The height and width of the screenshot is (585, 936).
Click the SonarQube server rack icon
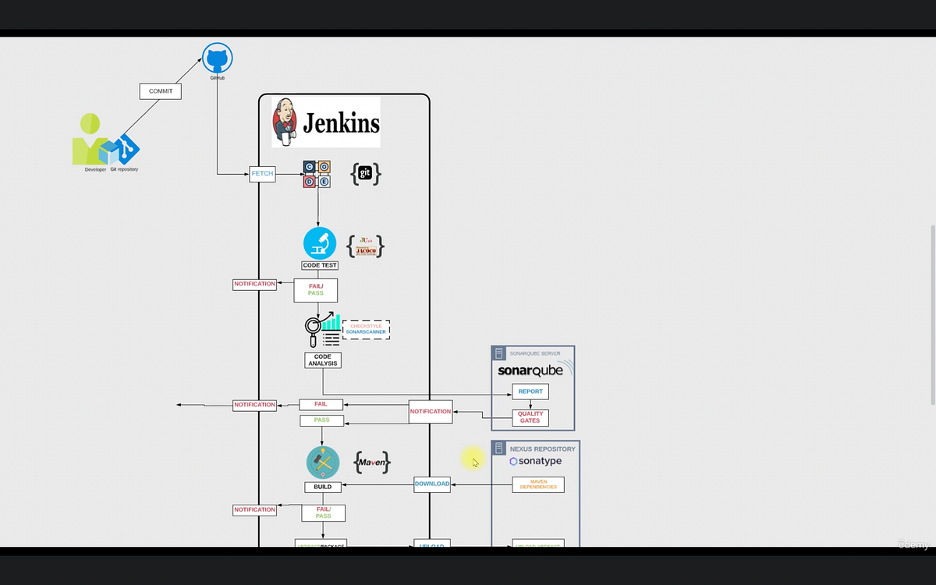498,353
